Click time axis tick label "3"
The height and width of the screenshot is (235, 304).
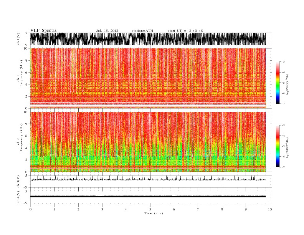coord(102,209)
